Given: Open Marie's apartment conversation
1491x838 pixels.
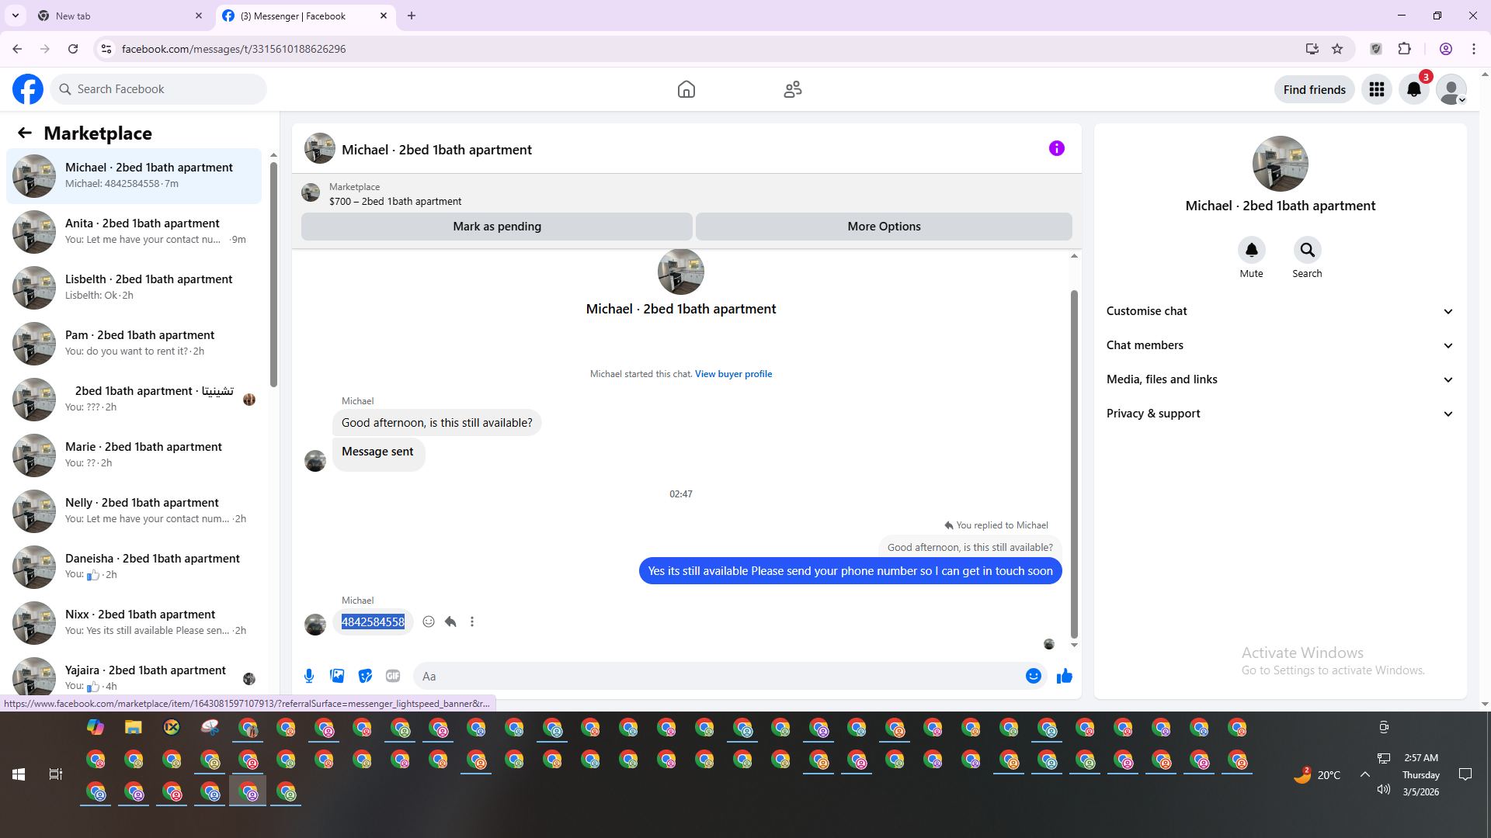Looking at the screenshot, I should (134, 455).
